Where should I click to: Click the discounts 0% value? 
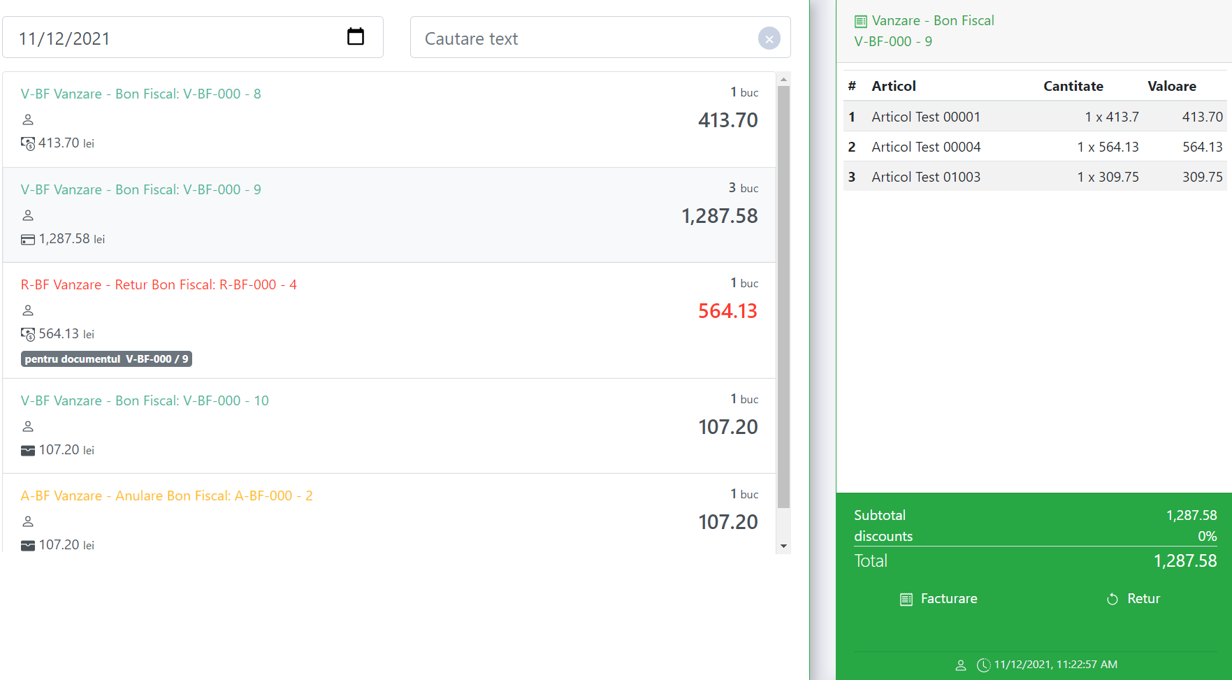(x=1208, y=536)
